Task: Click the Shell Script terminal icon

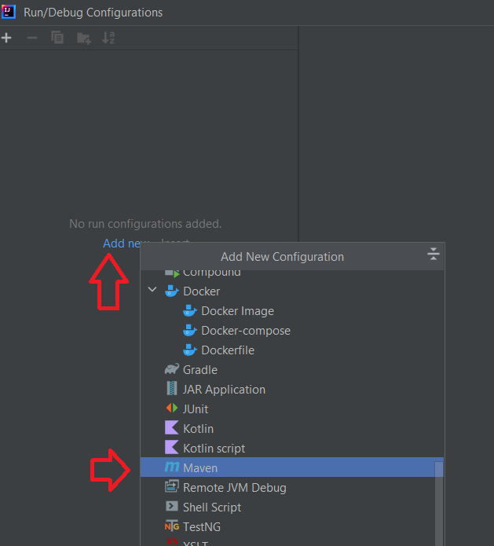Action: (x=172, y=506)
